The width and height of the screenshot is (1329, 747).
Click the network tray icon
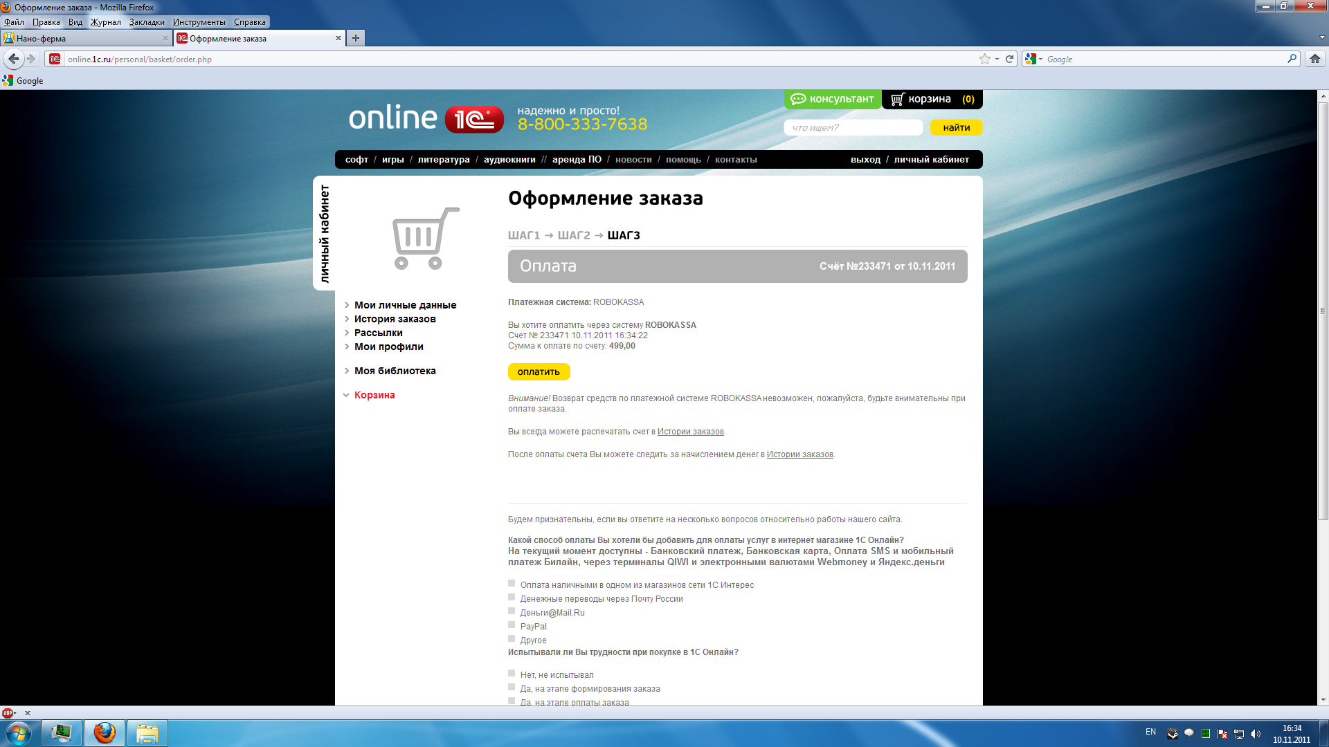(1239, 734)
